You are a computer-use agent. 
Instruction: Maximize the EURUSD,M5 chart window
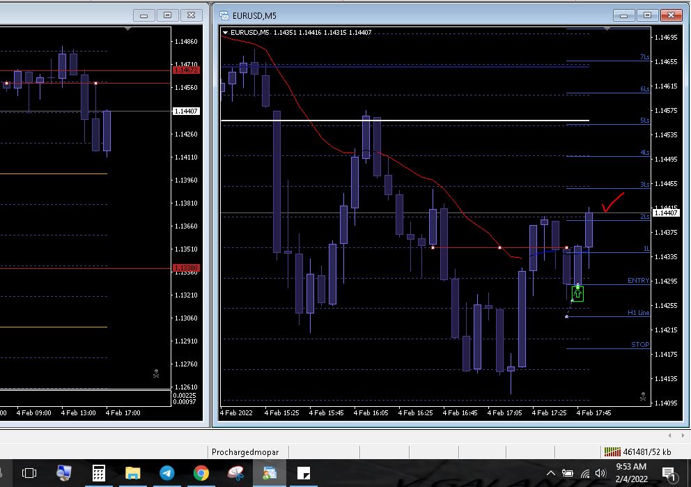[x=647, y=15]
